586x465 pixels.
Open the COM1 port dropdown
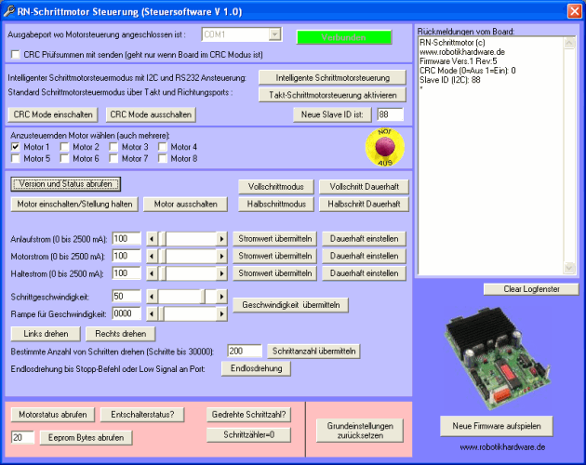(274, 34)
